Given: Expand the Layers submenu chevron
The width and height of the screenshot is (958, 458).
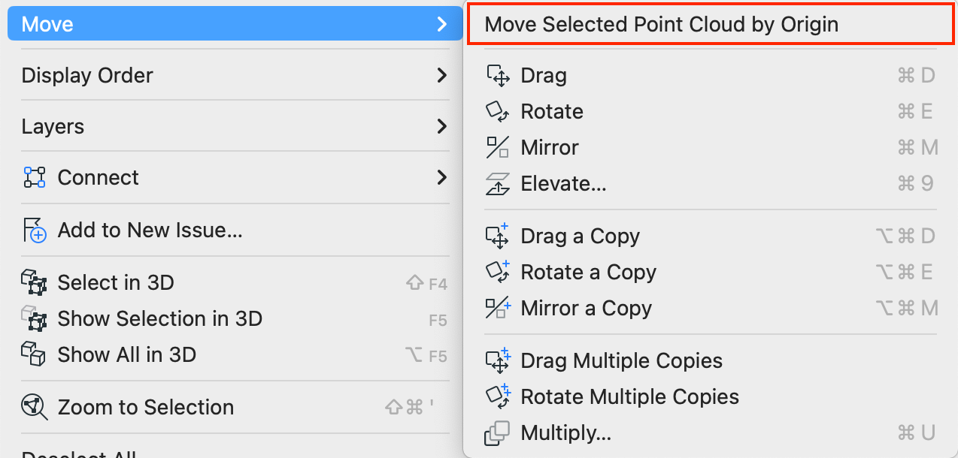Looking at the screenshot, I should [x=442, y=126].
